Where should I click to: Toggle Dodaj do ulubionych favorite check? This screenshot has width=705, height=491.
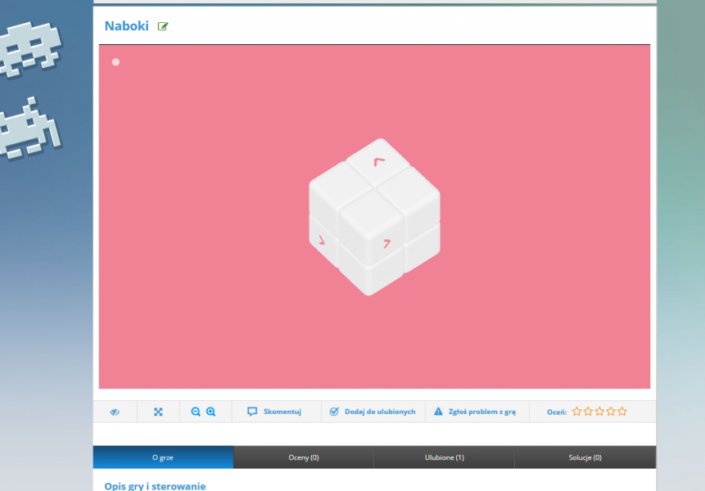(x=373, y=412)
